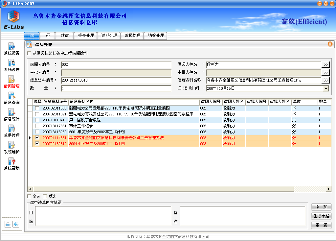Screen dimensions: 336x241
Task: Check row 200702011638 checkbox
Action: coord(37,108)
